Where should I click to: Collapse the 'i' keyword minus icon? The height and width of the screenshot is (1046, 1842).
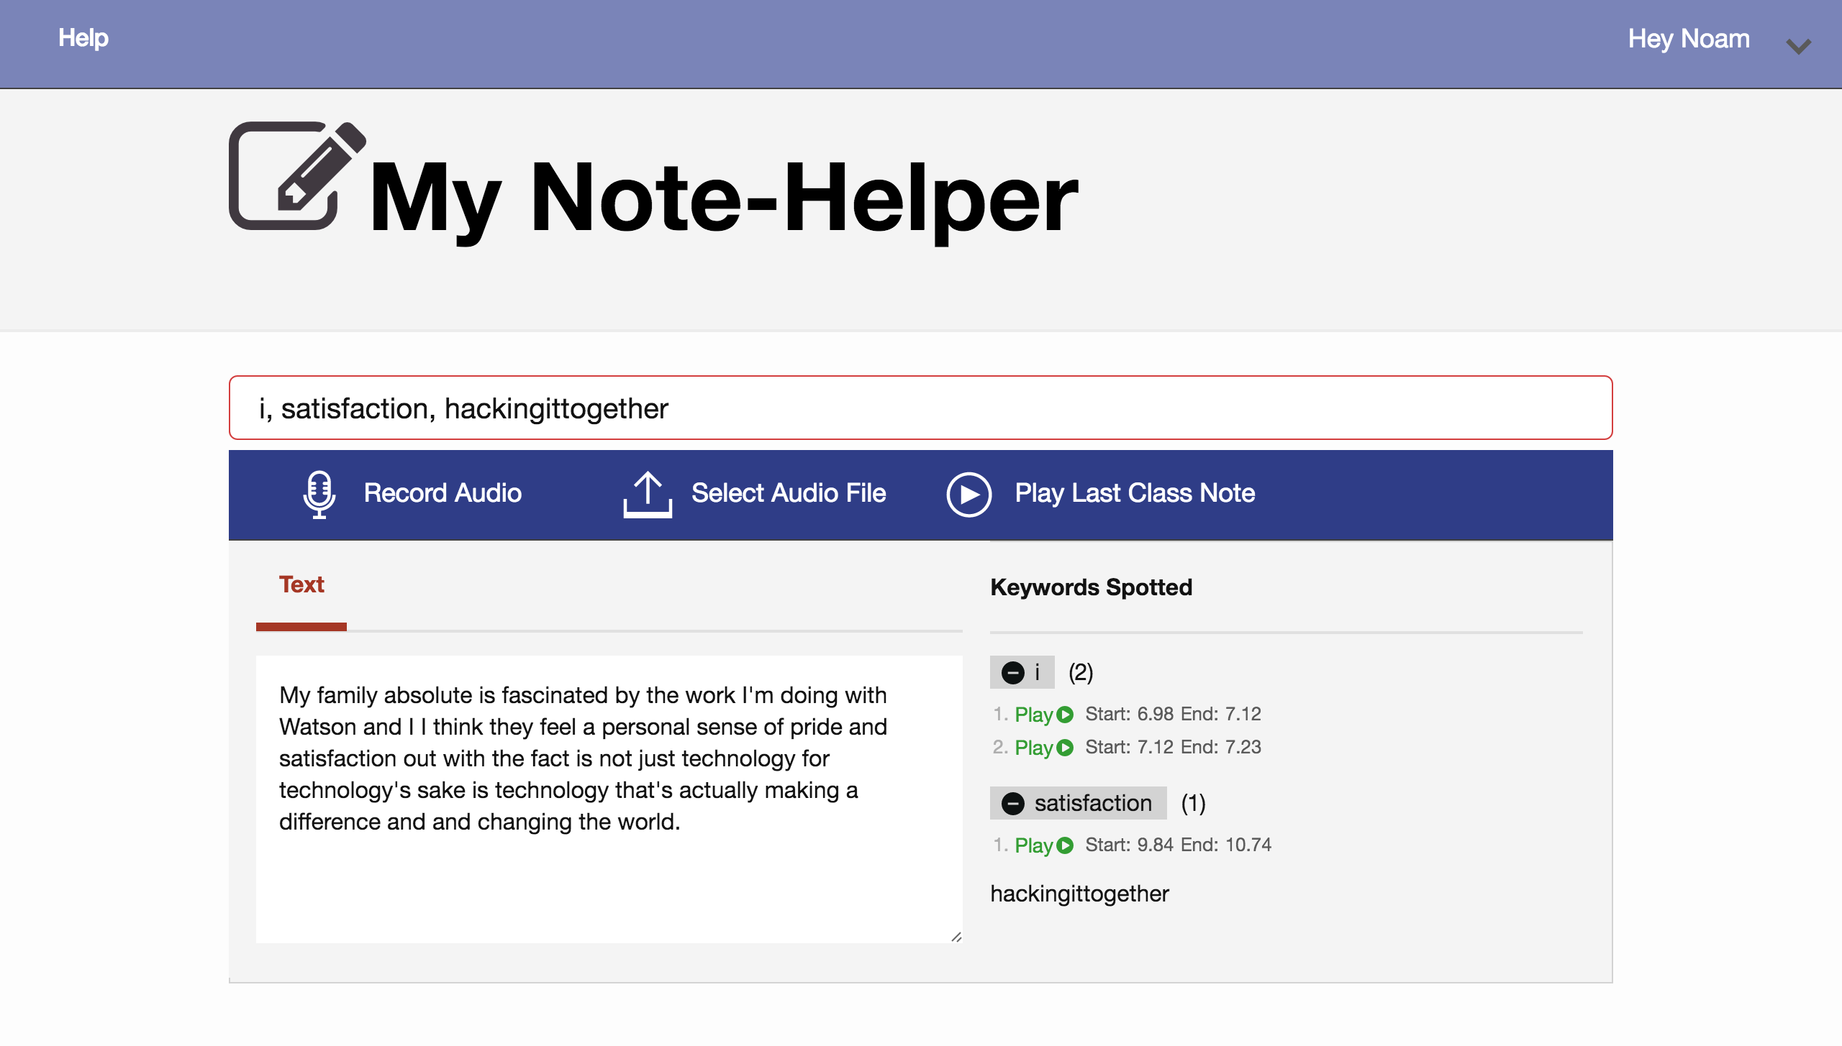point(1013,672)
